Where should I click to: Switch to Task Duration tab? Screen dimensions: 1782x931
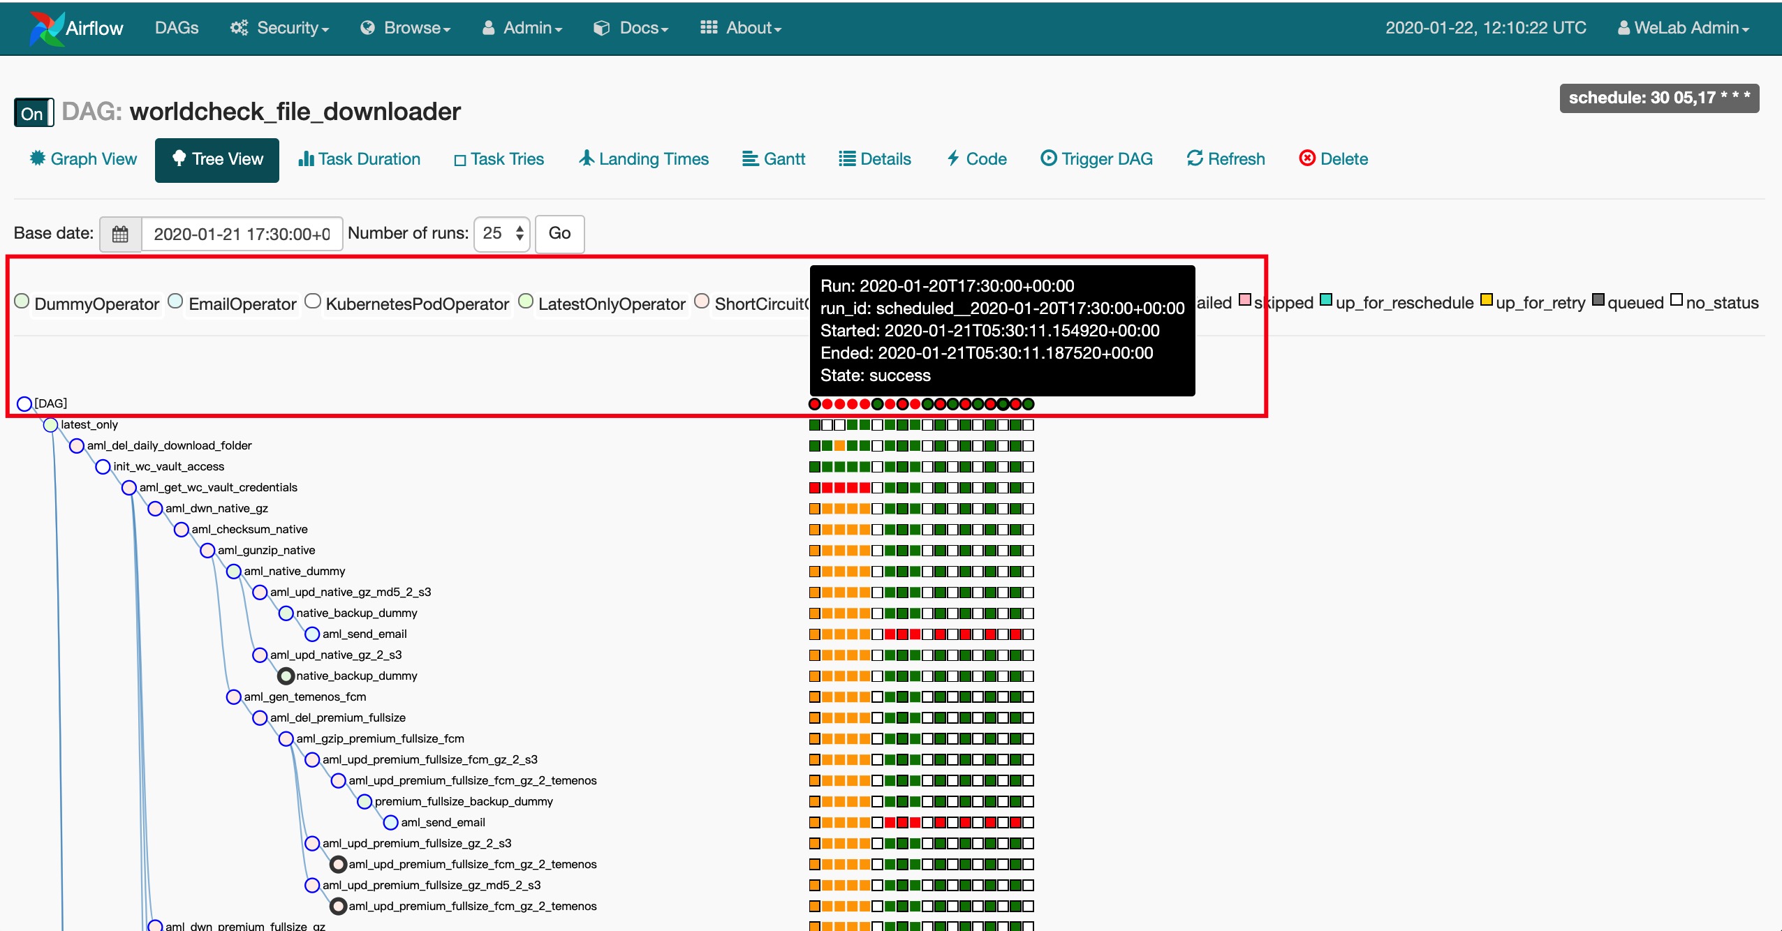point(359,159)
